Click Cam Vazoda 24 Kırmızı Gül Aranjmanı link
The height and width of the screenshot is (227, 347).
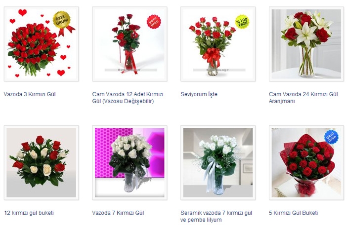click(304, 98)
